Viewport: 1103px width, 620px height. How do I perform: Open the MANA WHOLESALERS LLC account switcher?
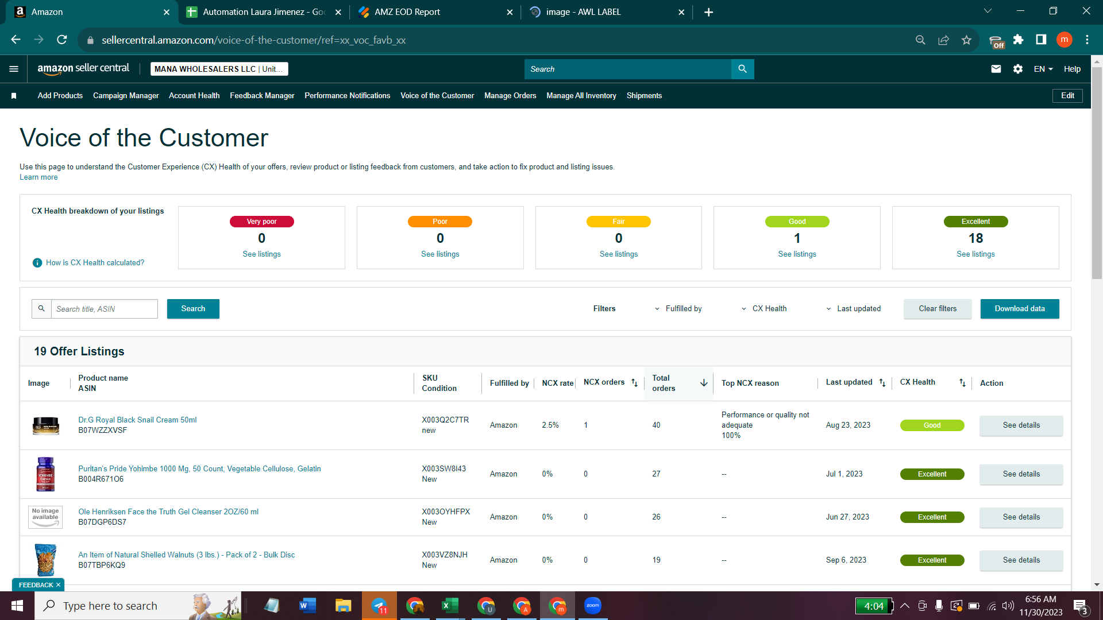219,69
